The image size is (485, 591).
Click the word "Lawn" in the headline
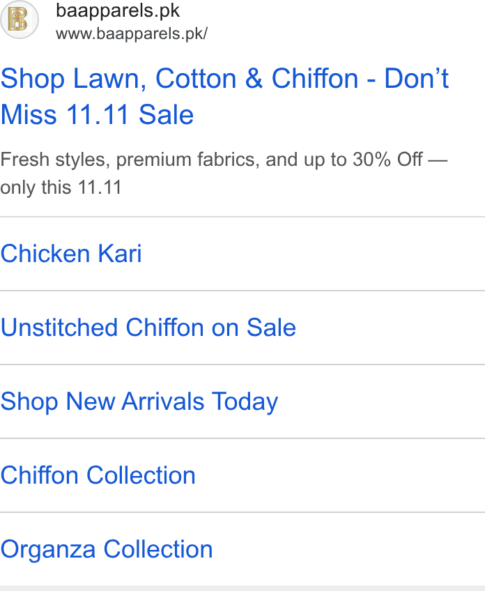pos(109,78)
